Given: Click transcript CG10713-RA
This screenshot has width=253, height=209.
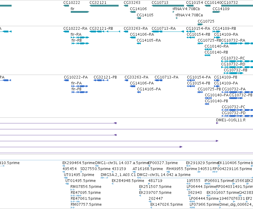Looking at the screenshot, I should pos(164,29).
